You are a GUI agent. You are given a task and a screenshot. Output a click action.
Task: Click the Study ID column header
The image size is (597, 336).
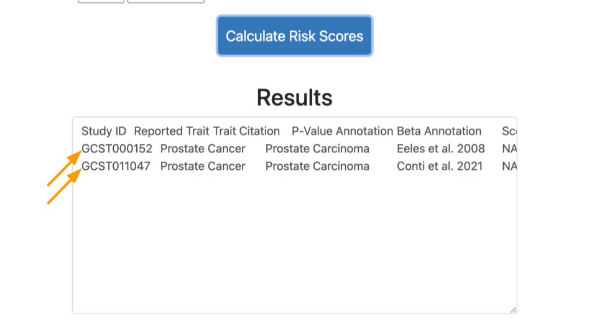(x=104, y=131)
